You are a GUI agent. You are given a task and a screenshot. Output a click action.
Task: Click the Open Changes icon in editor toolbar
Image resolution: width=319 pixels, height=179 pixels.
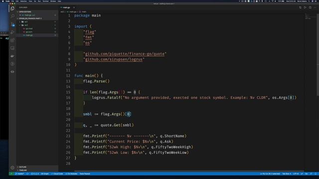[x=300, y=7]
